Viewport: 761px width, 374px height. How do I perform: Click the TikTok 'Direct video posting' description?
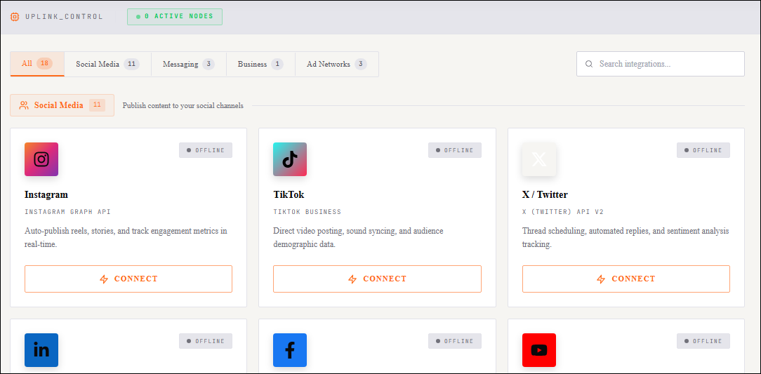(358, 238)
